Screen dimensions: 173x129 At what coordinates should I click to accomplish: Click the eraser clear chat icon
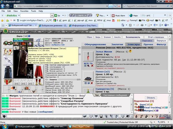91,116
